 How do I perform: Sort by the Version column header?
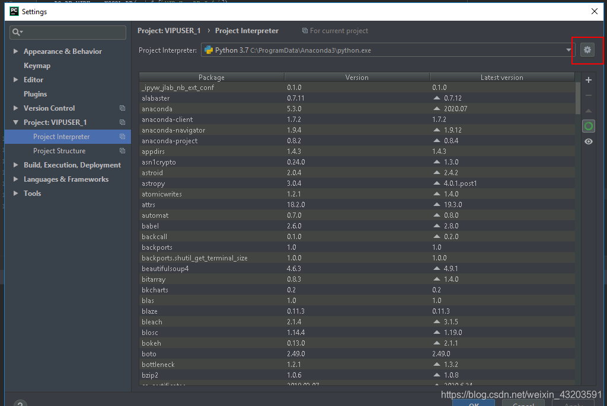357,78
